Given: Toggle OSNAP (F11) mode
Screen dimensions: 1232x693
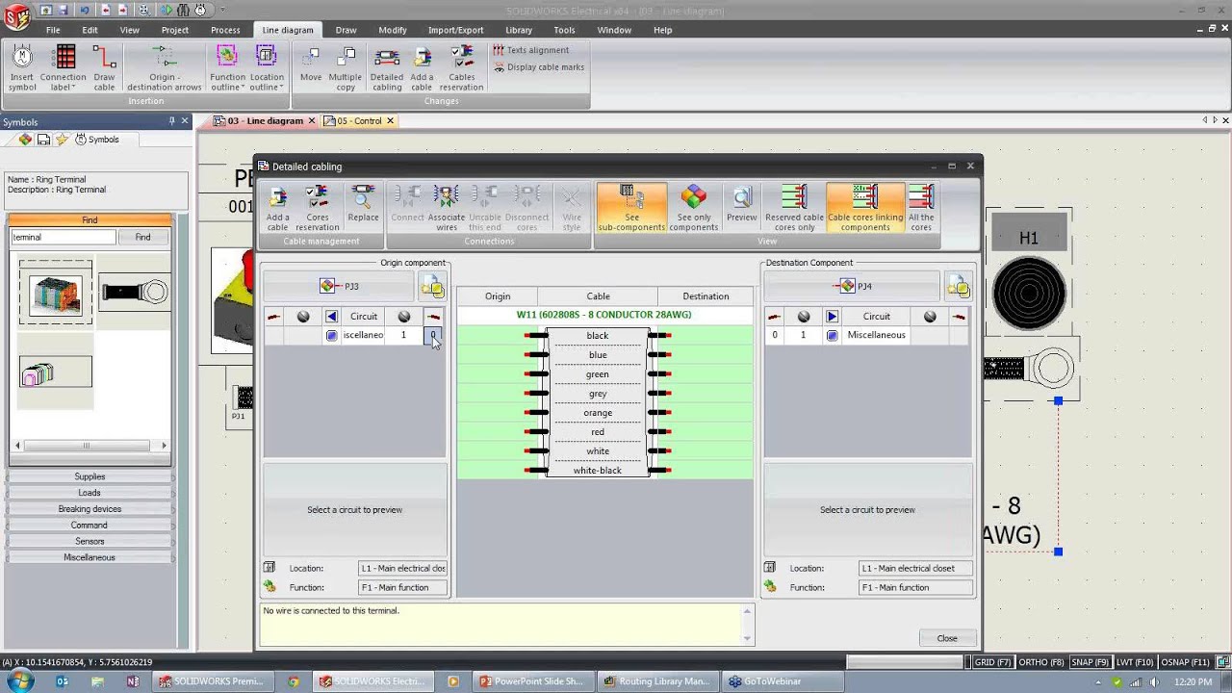Looking at the screenshot, I should [x=1185, y=662].
